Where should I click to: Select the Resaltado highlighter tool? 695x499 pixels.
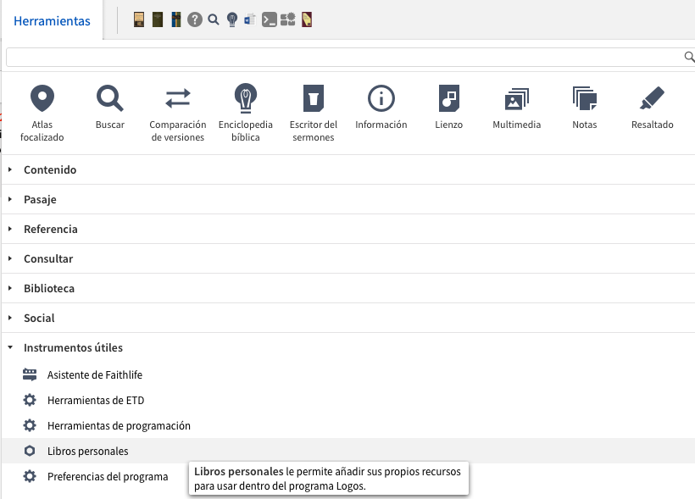[x=653, y=99]
